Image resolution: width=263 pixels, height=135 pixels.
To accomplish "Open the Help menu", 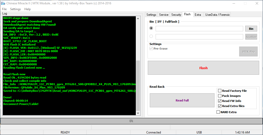I will (27, 9).
